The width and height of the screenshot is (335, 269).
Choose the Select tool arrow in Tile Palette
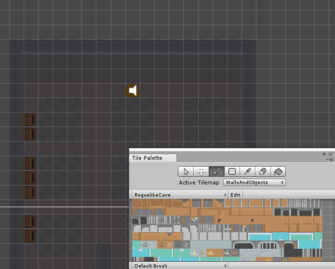[x=186, y=171]
